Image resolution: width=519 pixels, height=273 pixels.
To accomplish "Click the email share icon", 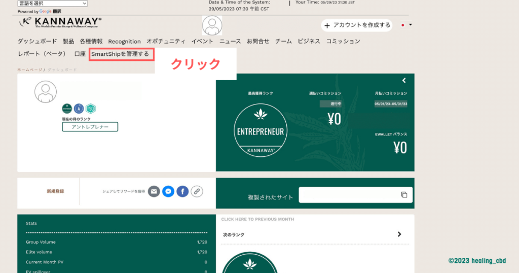I will pyautogui.click(x=154, y=191).
